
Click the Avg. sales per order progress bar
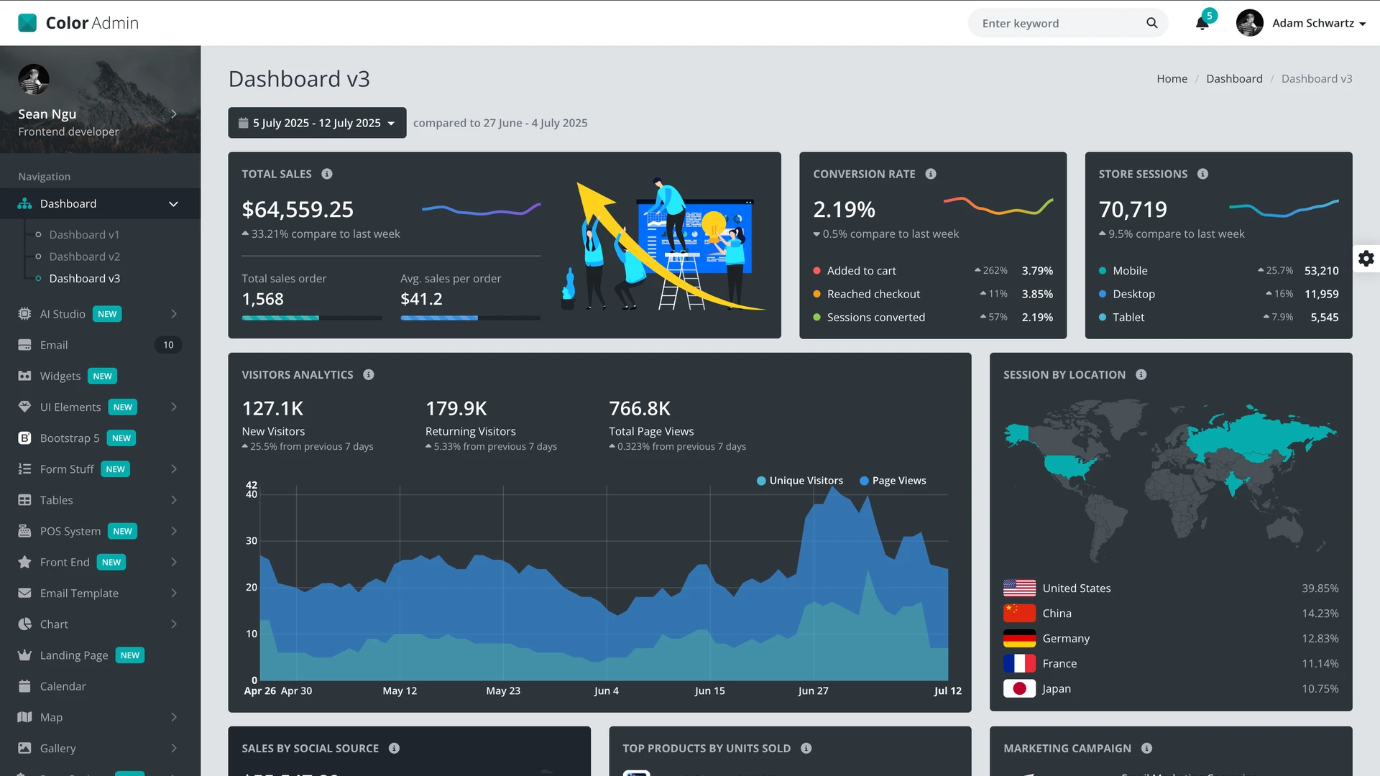pos(470,318)
